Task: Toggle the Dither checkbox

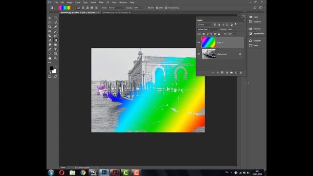Action: click(157, 8)
